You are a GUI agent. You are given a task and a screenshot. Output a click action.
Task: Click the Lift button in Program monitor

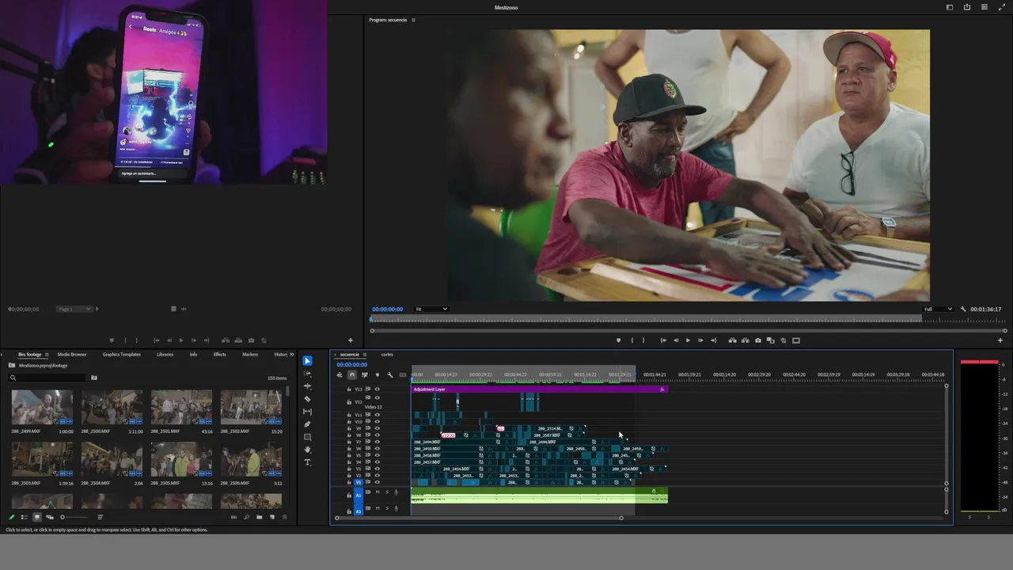click(x=733, y=340)
